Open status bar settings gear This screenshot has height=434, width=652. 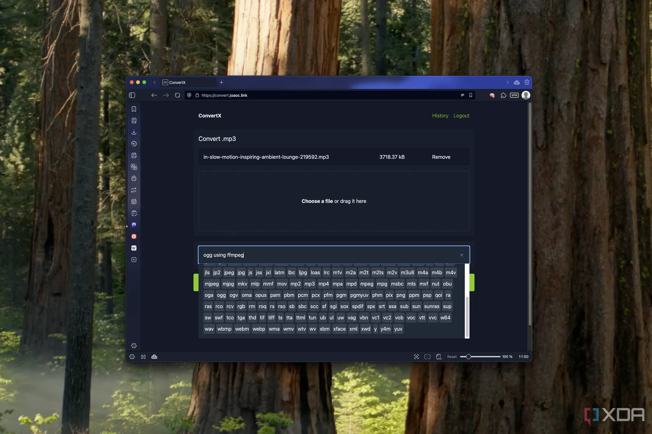(132, 357)
